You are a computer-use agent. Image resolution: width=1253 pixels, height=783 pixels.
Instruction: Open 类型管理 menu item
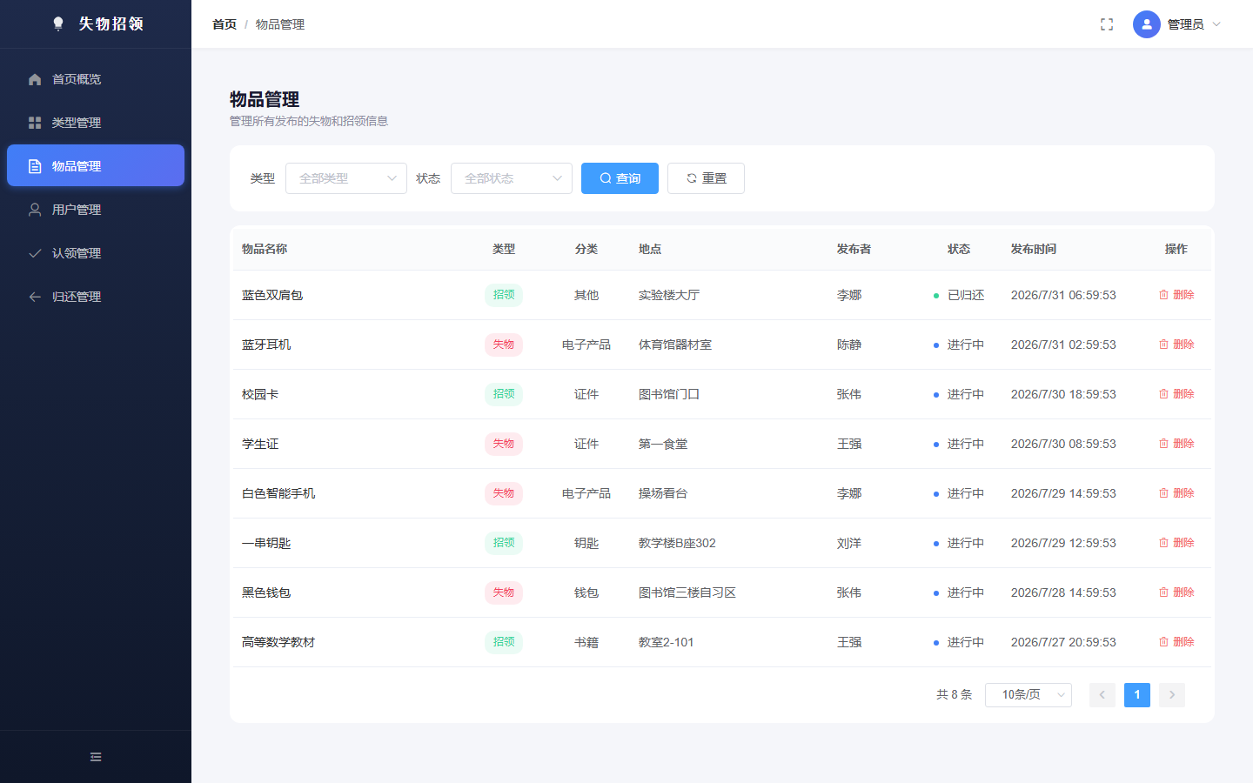(x=96, y=123)
